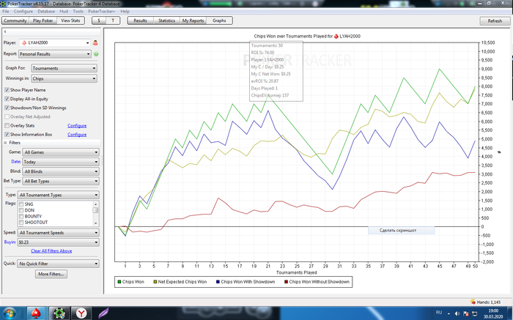Check the SHOOTOUT flag checkbox
Screen dimensions: 513x320
(21, 223)
